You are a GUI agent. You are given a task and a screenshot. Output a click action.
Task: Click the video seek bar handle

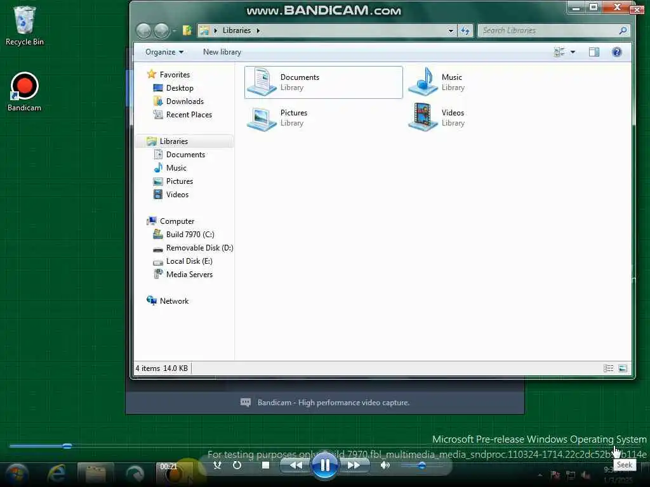coord(67,446)
